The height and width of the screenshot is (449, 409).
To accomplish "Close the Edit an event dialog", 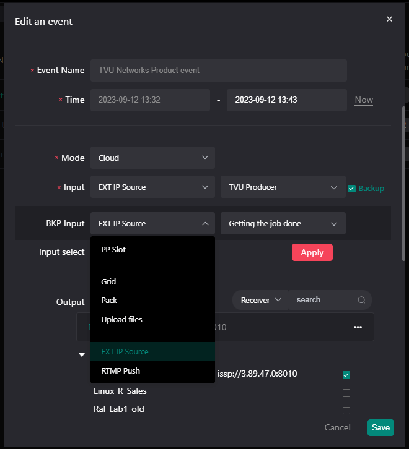I will click(x=389, y=19).
